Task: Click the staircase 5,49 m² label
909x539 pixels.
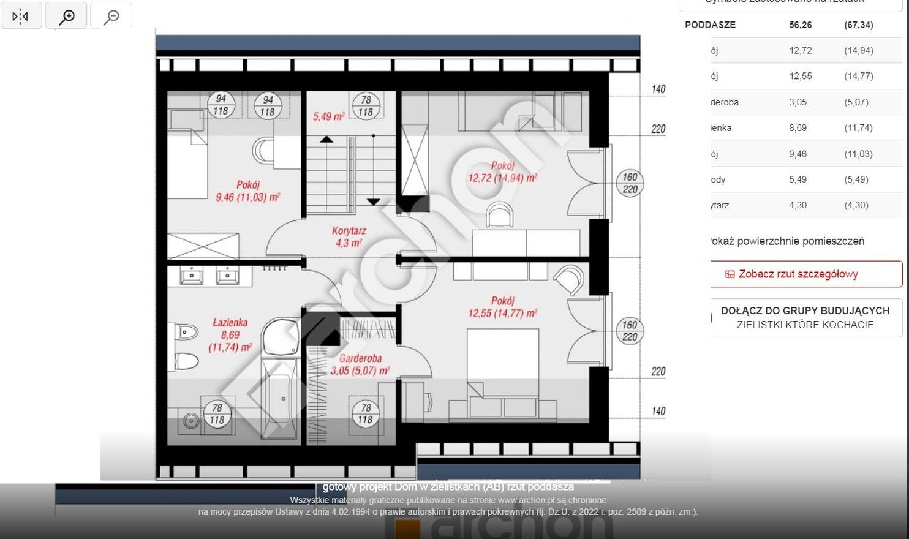Action: (328, 116)
